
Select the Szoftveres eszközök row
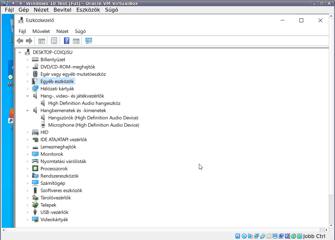(x=61, y=190)
